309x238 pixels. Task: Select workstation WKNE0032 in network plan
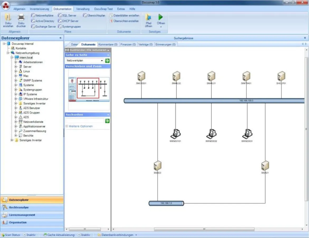(x=211, y=134)
